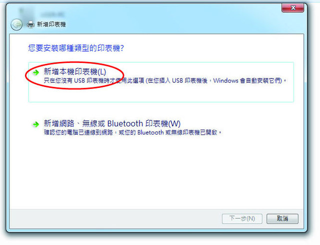Click the 下一步(N) button
This screenshot has width=320, height=245.
tap(242, 218)
